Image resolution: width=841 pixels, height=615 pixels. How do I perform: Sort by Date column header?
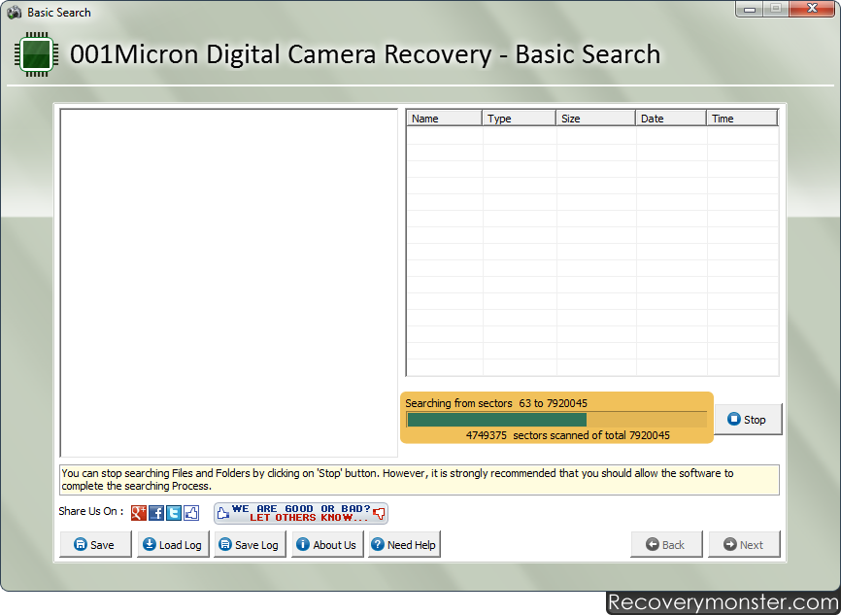tap(671, 119)
